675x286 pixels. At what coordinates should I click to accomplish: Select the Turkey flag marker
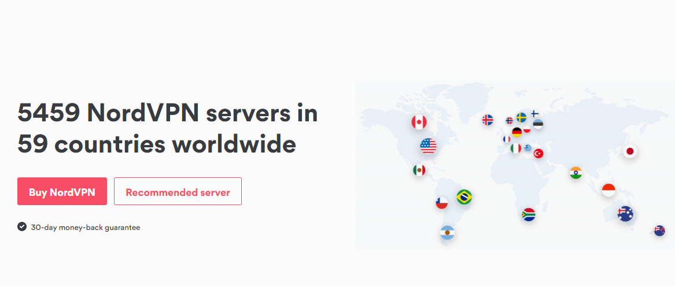pos(538,153)
